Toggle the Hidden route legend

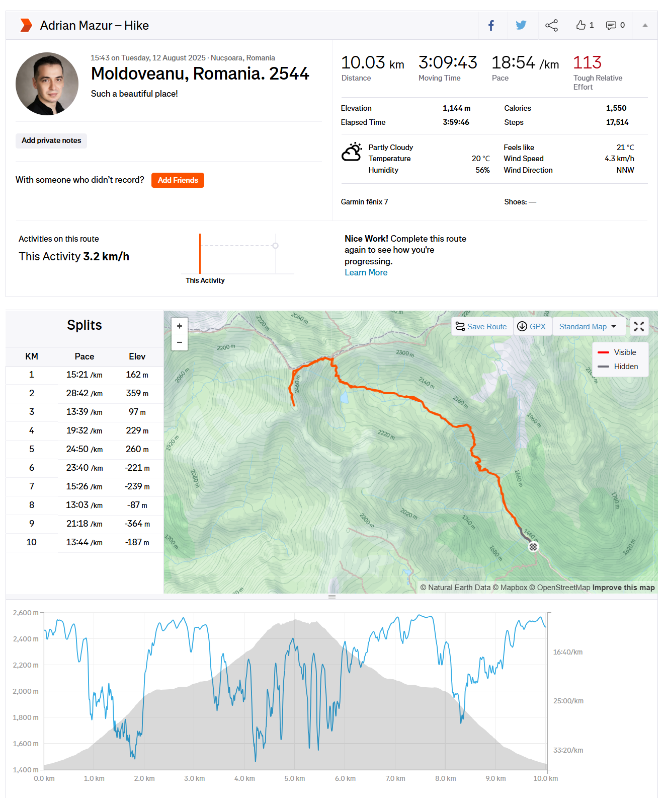click(619, 367)
